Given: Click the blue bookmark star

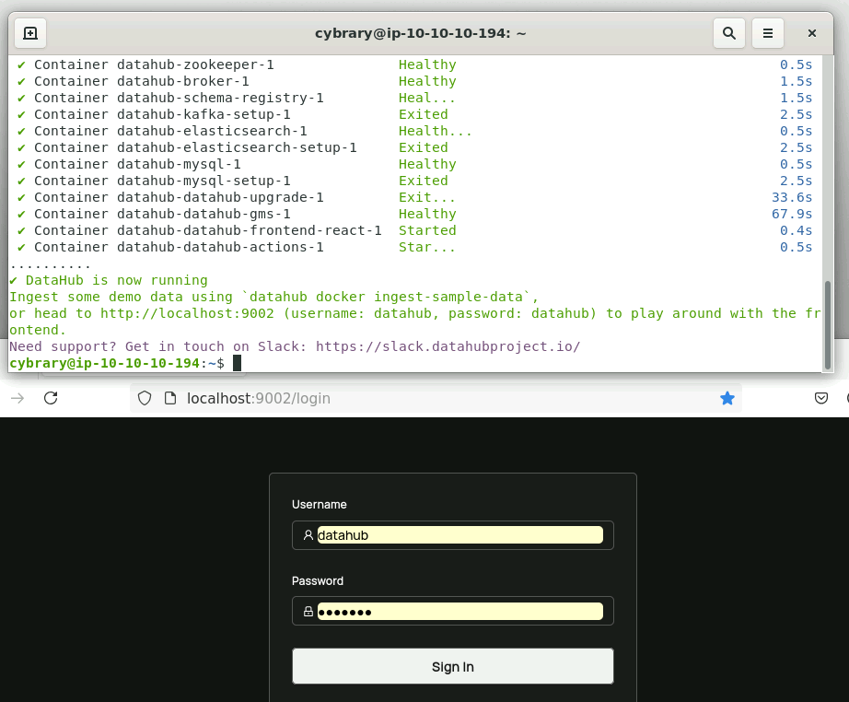Looking at the screenshot, I should [727, 398].
